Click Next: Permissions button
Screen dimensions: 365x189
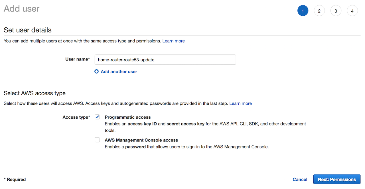click(337, 179)
